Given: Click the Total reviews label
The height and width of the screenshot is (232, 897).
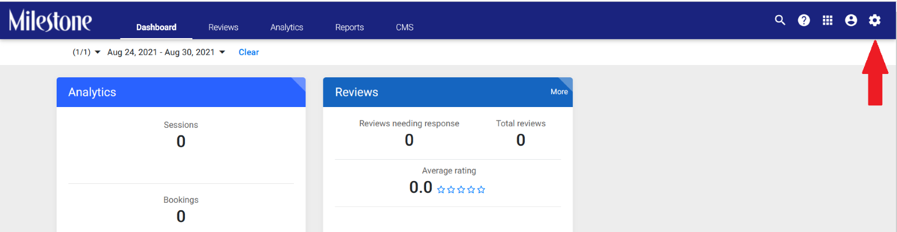Looking at the screenshot, I should click(521, 123).
